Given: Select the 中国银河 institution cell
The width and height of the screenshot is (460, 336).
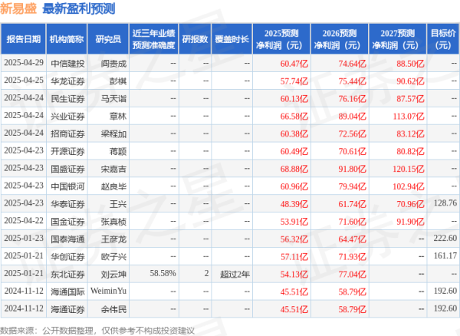Looking at the screenshot, I should pyautogui.click(x=67, y=186).
